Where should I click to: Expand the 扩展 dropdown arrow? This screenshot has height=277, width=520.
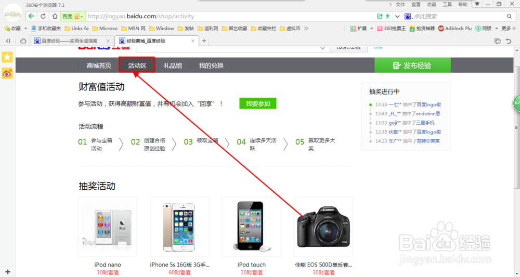click(371, 29)
